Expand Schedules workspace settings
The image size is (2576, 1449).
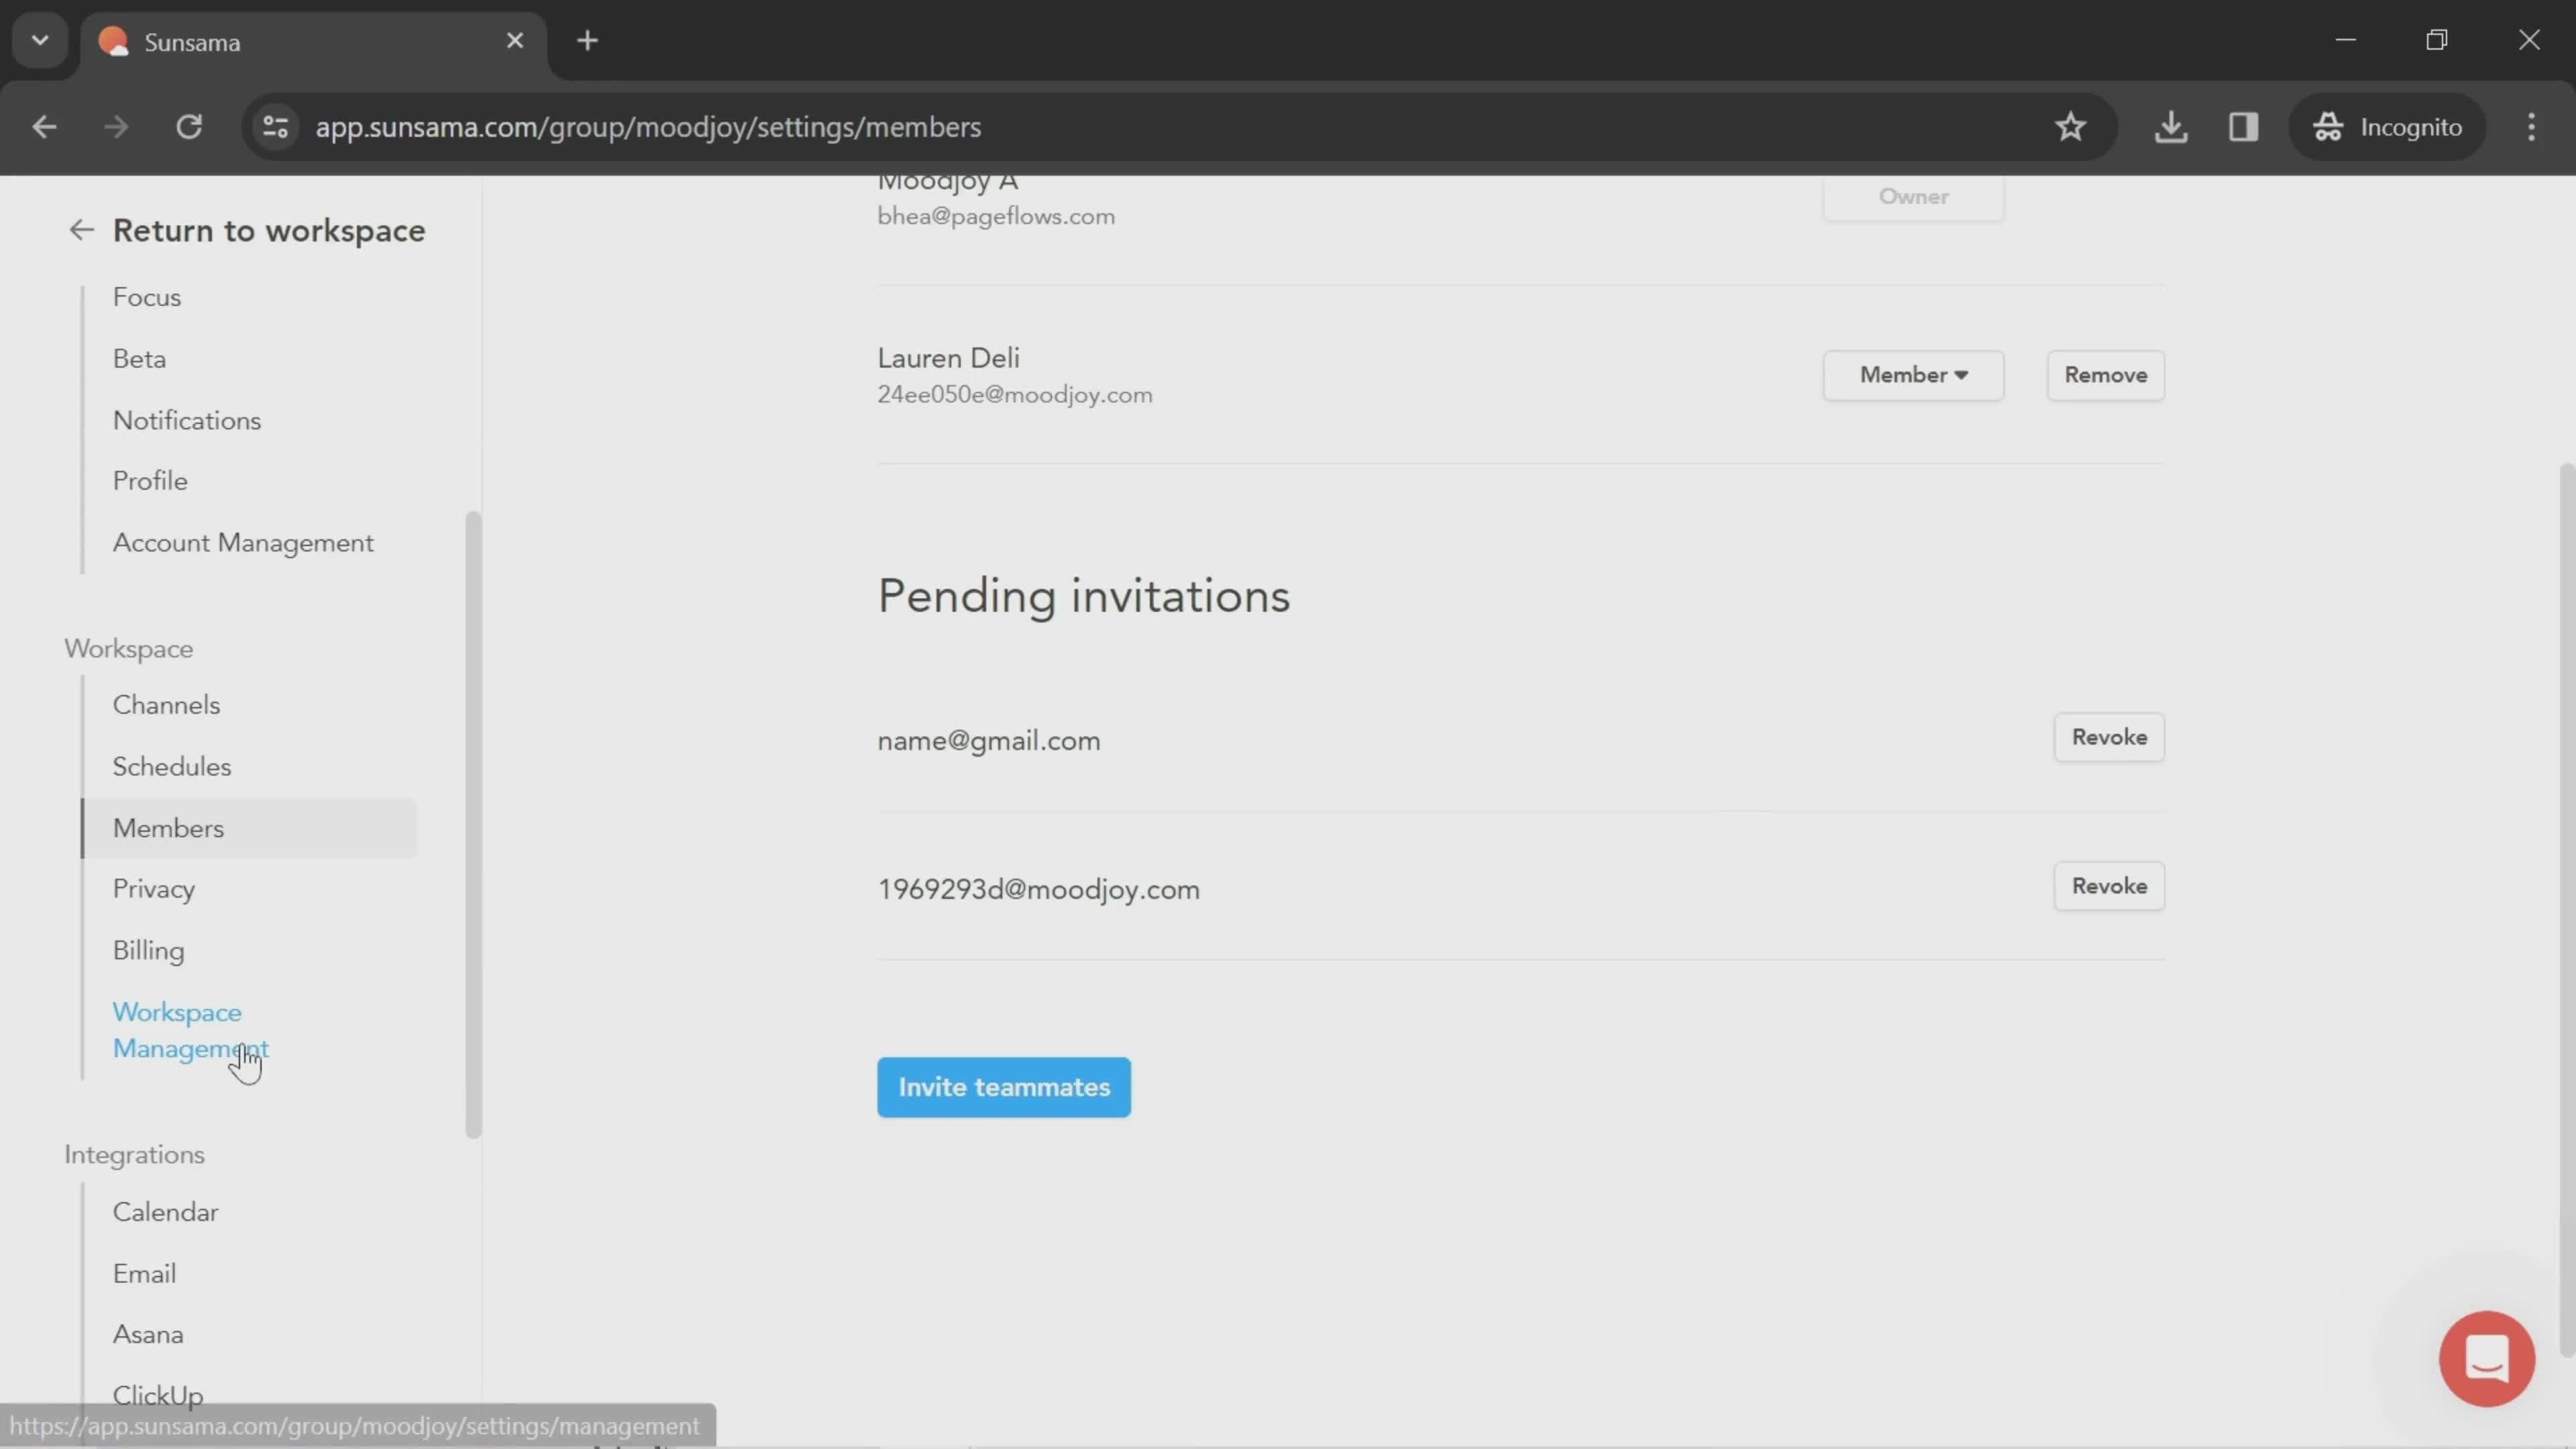pyautogui.click(x=172, y=764)
